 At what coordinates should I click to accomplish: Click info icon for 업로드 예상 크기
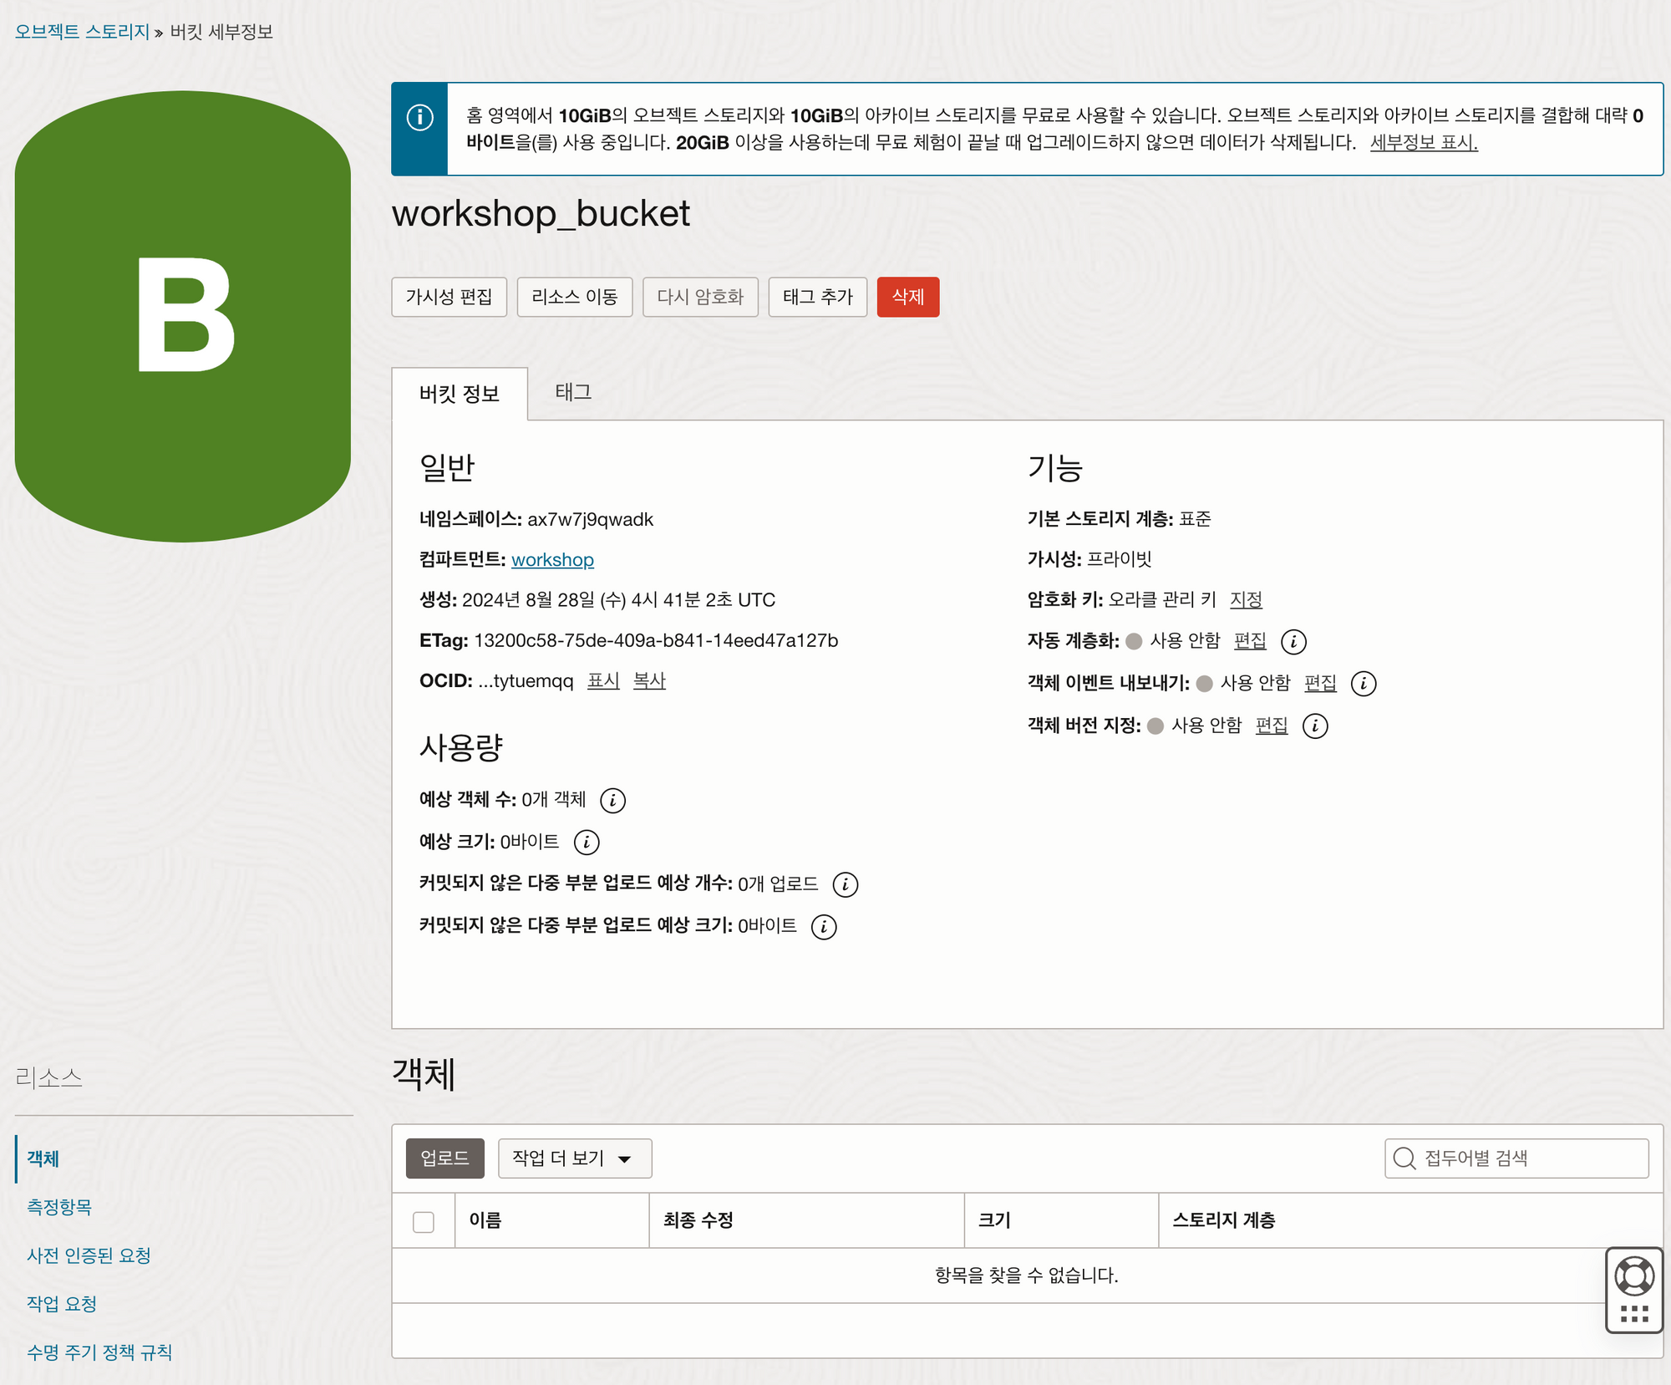pos(823,926)
